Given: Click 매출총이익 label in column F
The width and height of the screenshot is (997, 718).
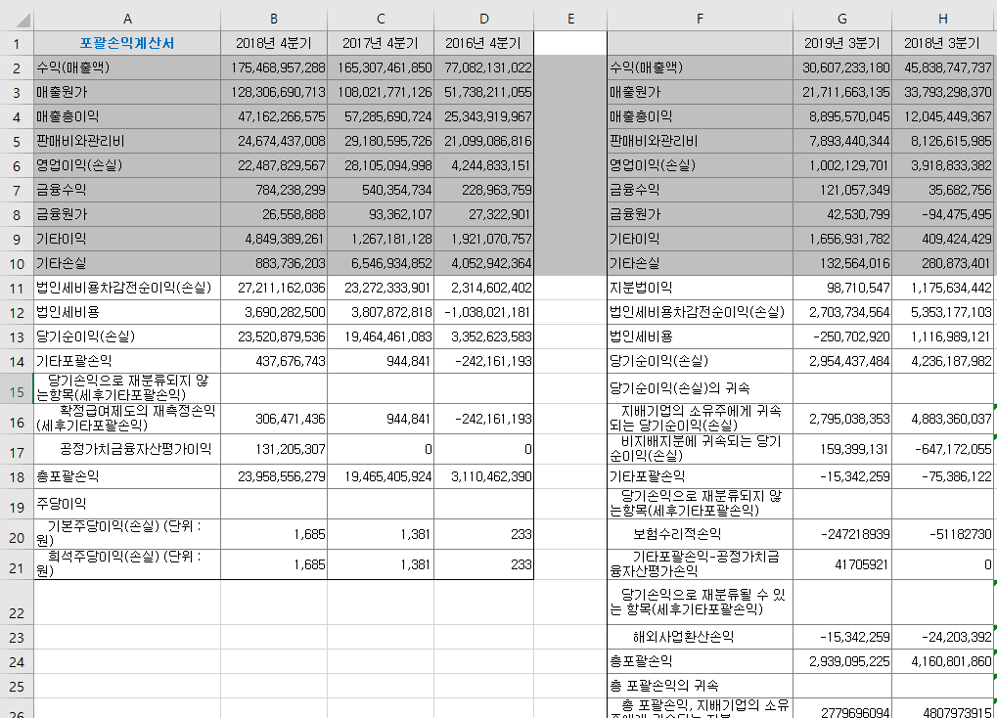Looking at the screenshot, I should [701, 116].
